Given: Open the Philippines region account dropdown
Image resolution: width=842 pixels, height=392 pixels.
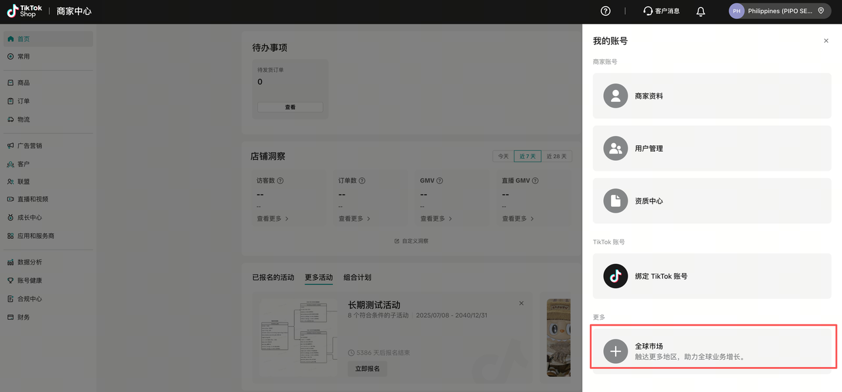Looking at the screenshot, I should [780, 11].
